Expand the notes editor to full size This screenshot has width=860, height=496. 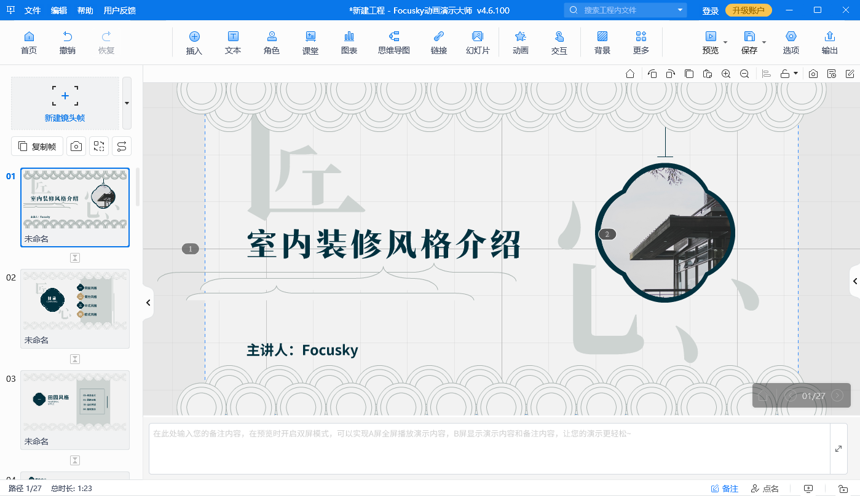click(x=838, y=449)
